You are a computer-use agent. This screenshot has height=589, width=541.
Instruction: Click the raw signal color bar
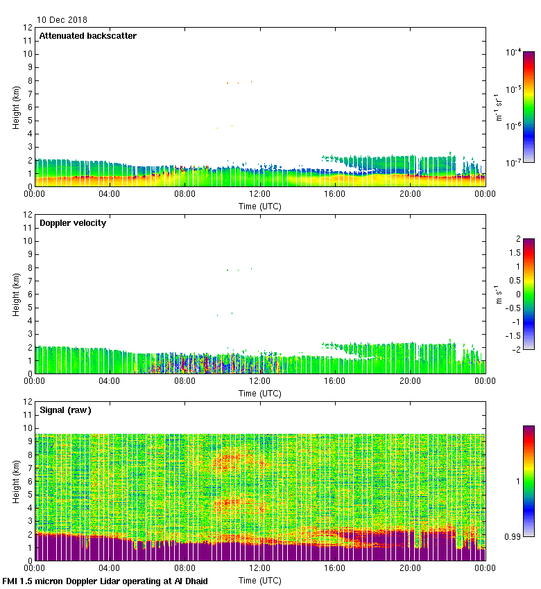pos(529,480)
